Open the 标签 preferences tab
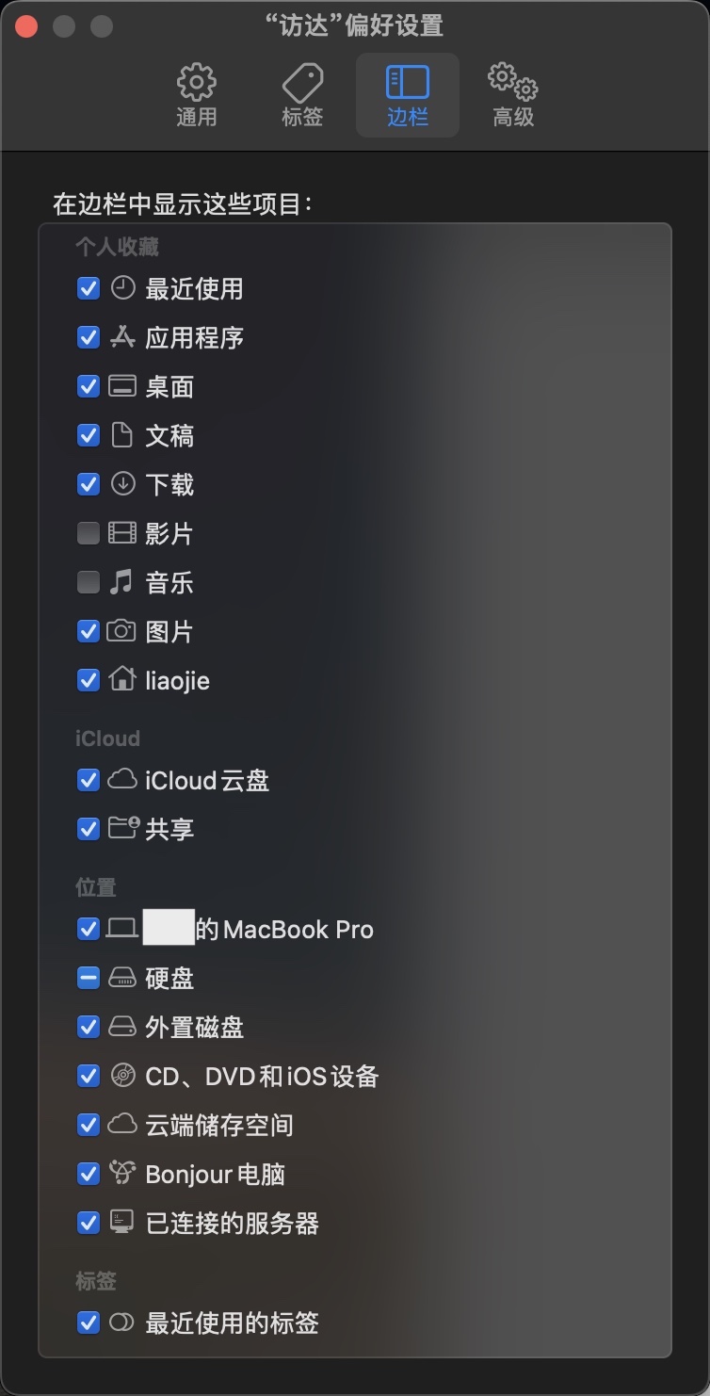The image size is (710, 1396). tap(302, 95)
